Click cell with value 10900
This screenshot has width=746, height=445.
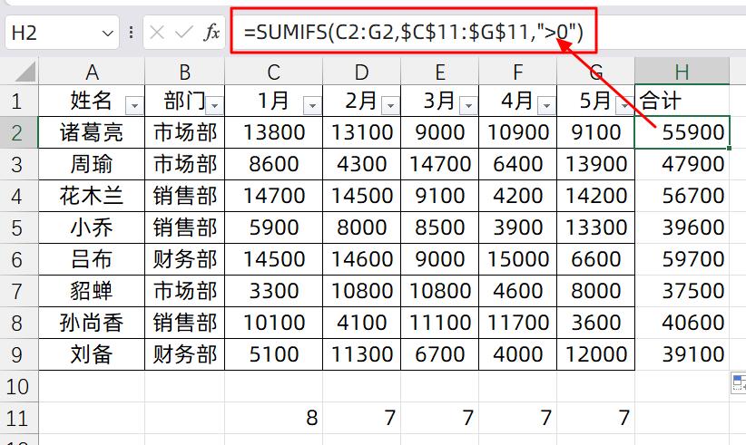pyautogui.click(x=517, y=132)
